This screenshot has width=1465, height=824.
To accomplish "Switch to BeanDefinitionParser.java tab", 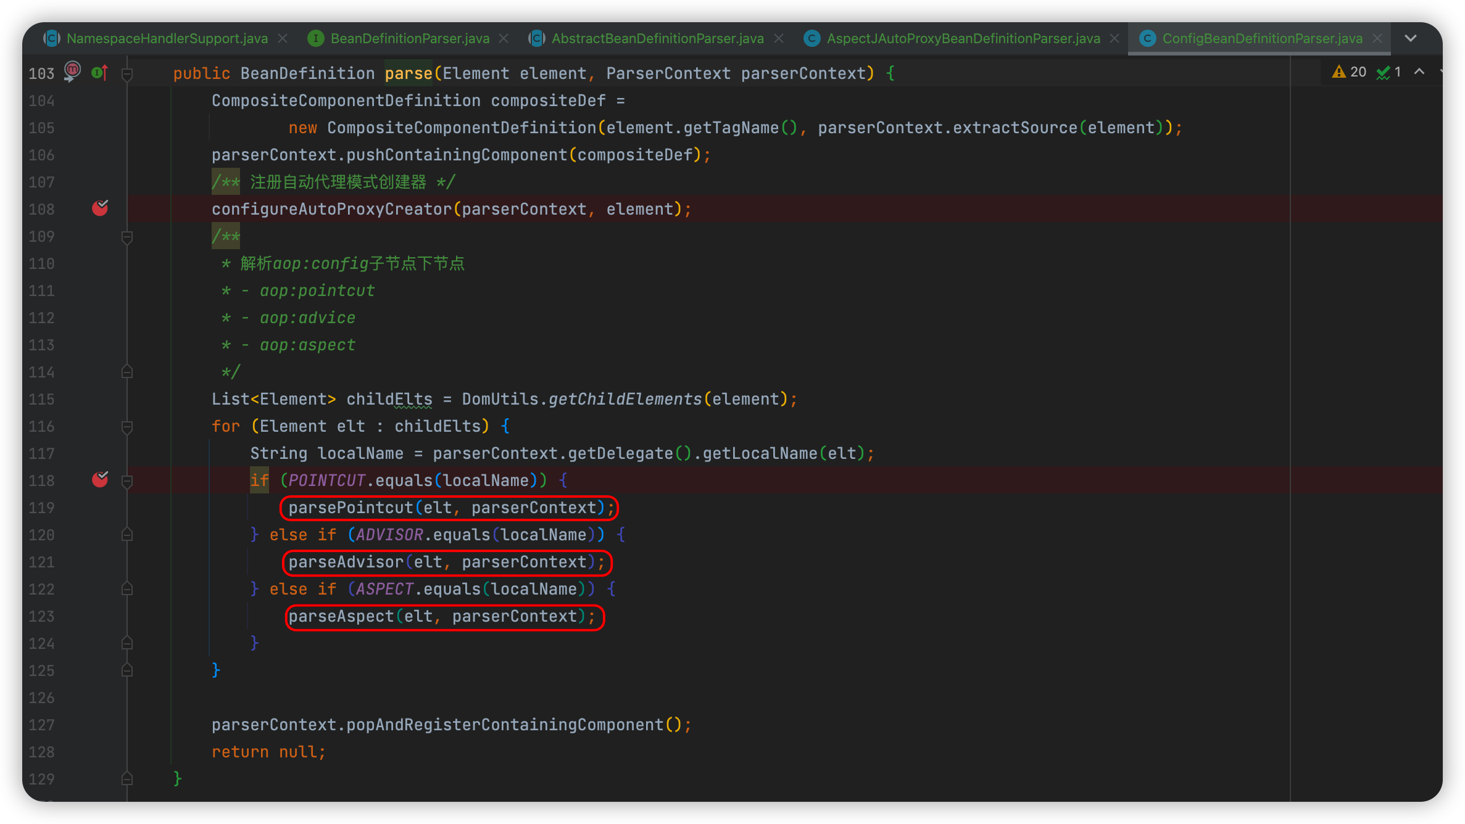I will (x=409, y=38).
